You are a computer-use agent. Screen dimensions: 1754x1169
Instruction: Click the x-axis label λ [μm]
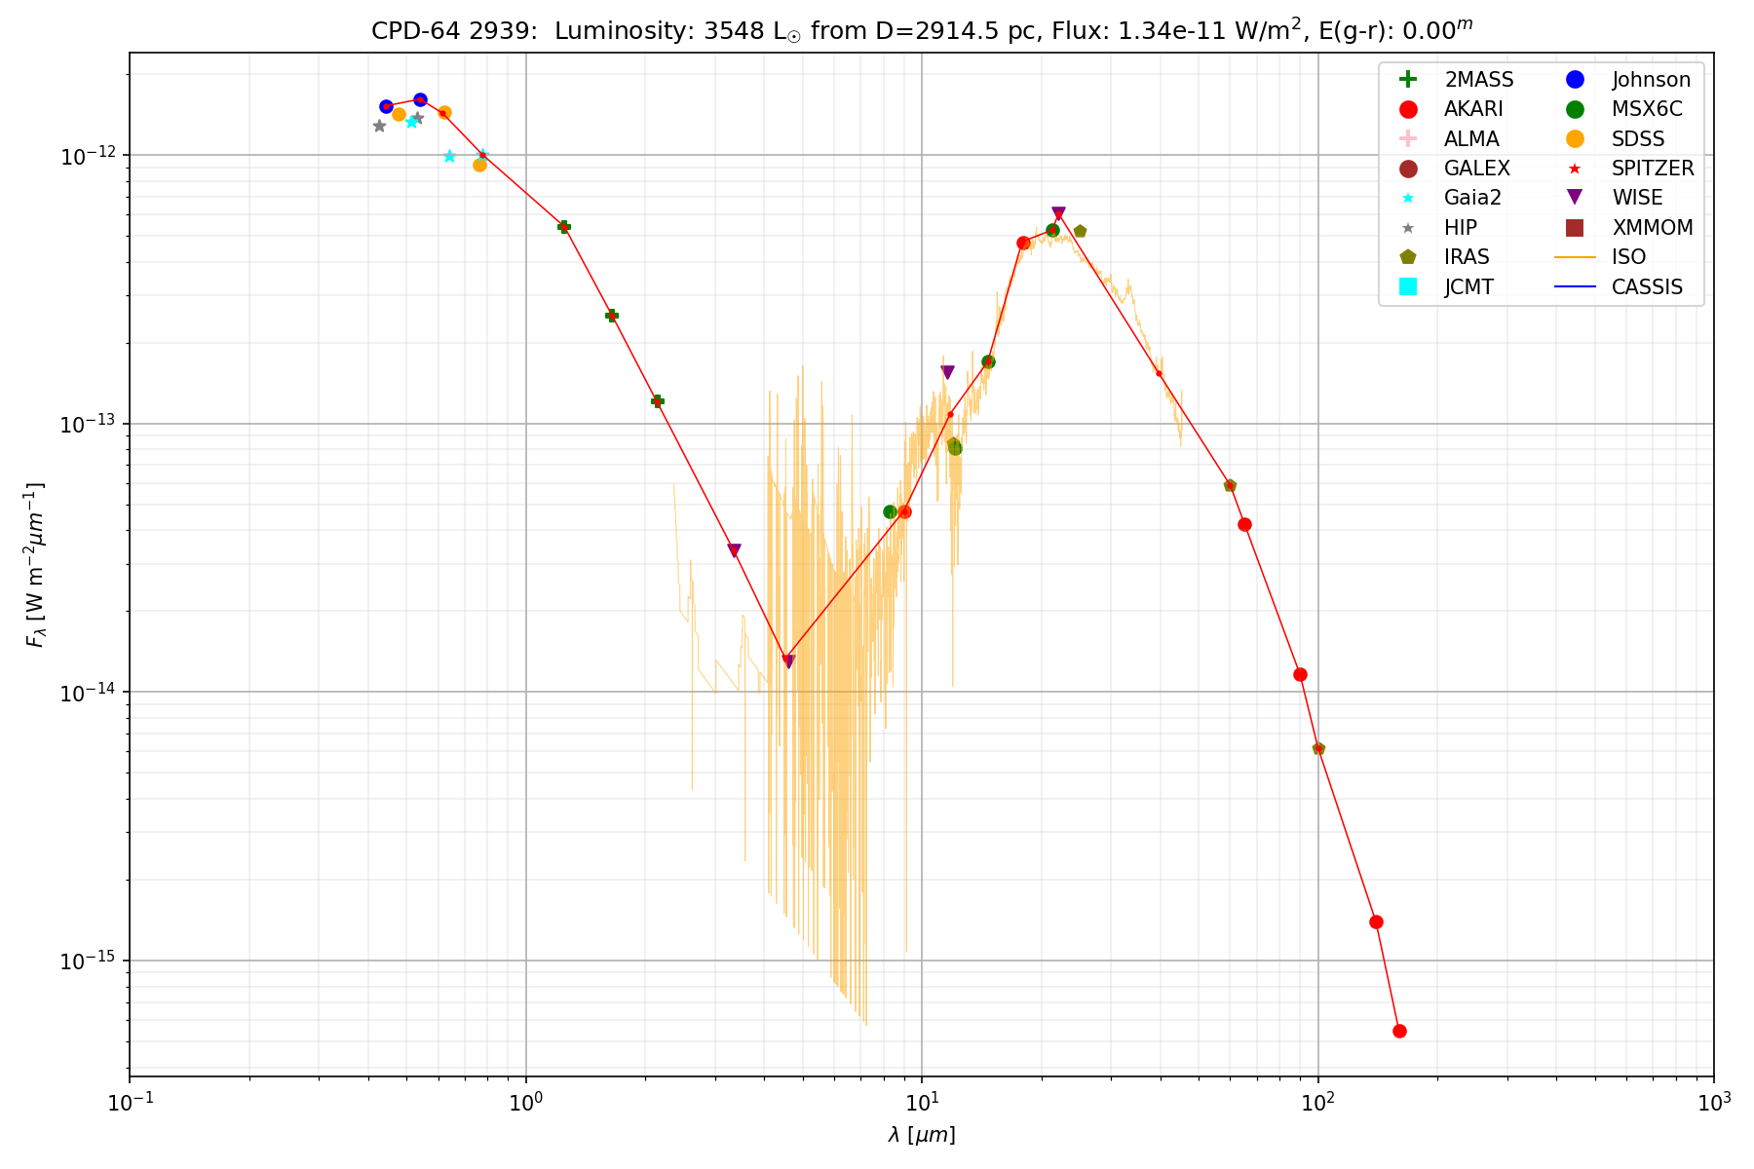(921, 1135)
